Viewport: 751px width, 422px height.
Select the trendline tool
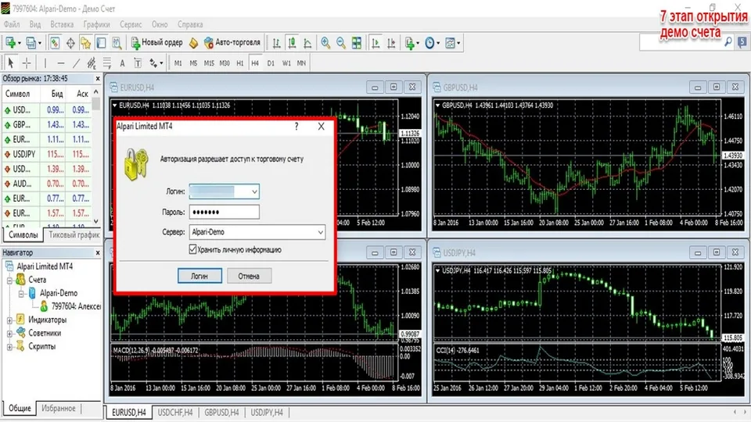point(76,63)
